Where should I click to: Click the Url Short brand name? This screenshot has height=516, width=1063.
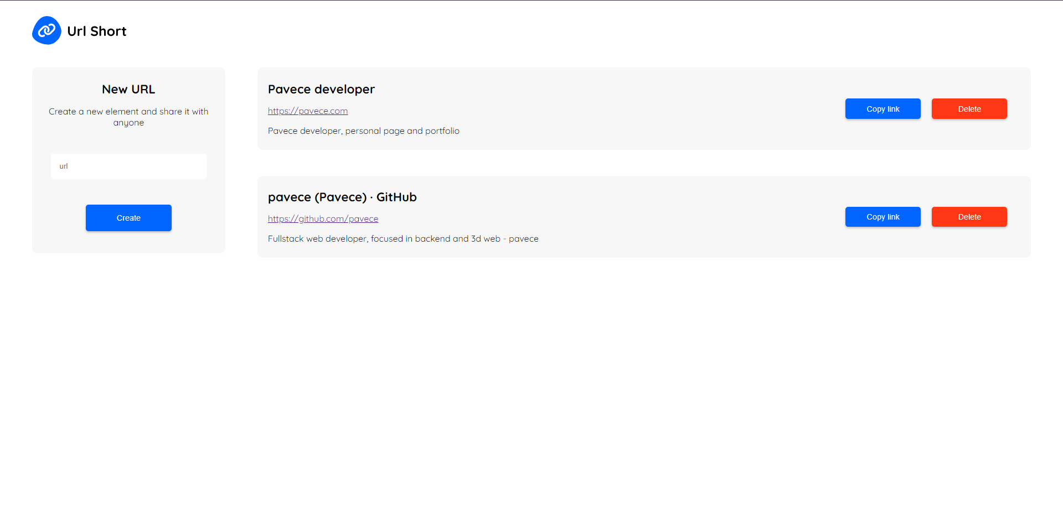(x=97, y=31)
